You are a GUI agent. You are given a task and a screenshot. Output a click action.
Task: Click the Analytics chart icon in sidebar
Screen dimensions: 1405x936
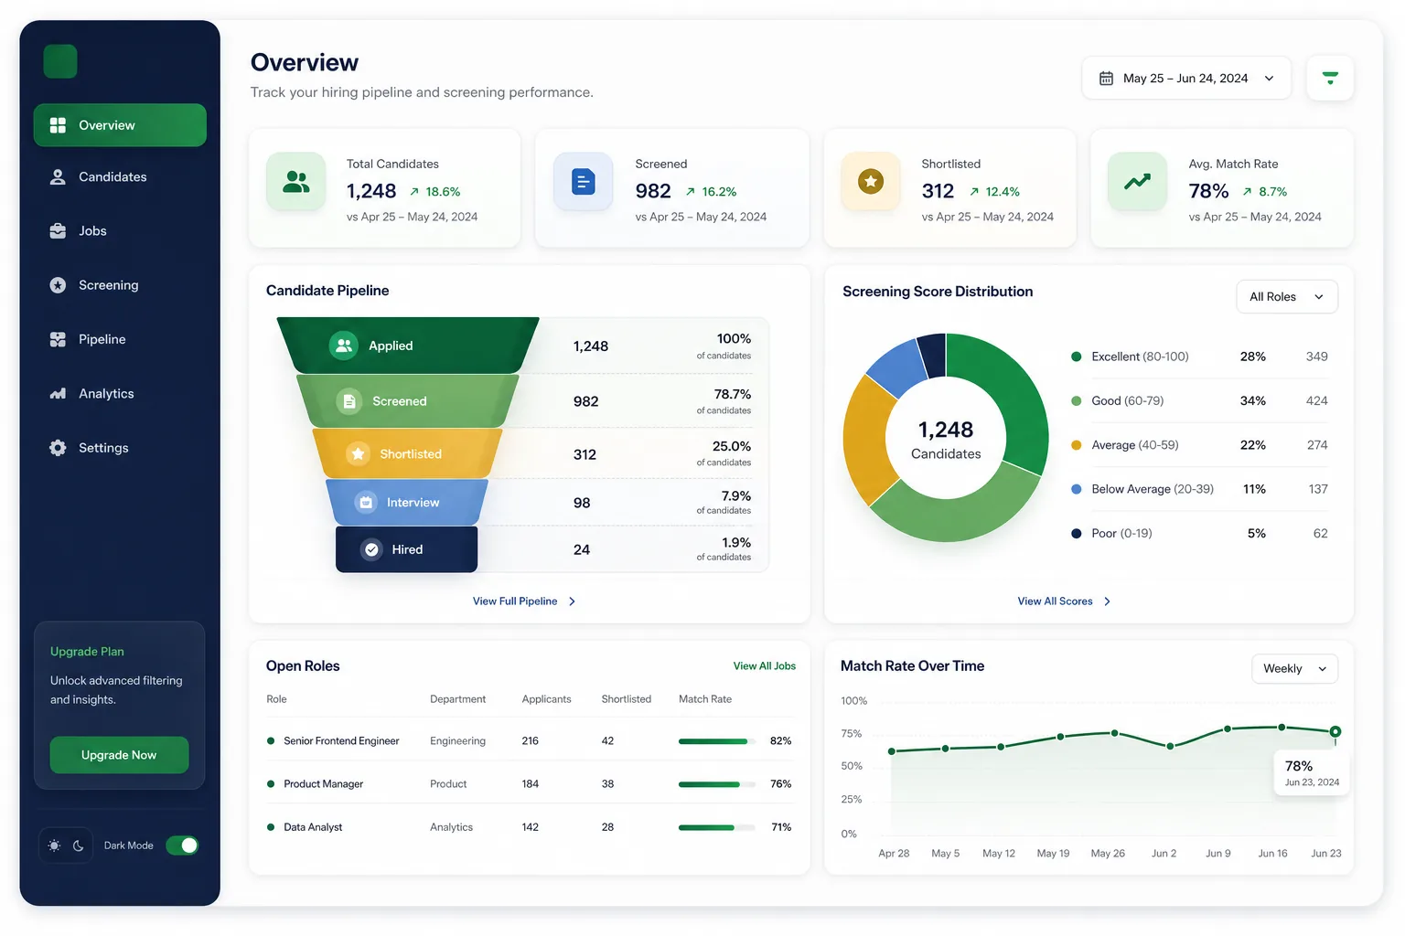click(x=58, y=394)
